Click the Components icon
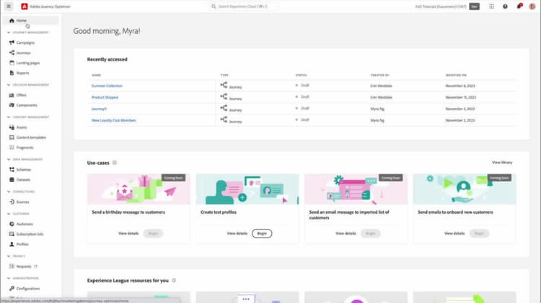 coord(12,105)
